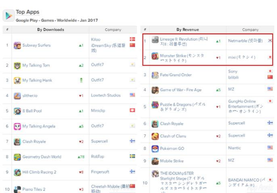Click the Game of War app icon

[155, 90]
